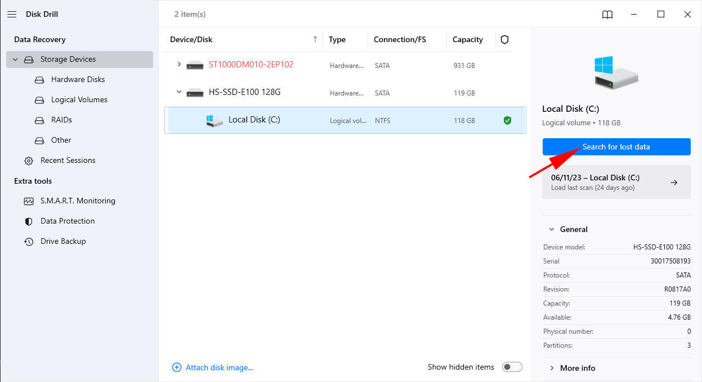Open S.M.A.R.T. Monitoring tool

[x=78, y=201]
